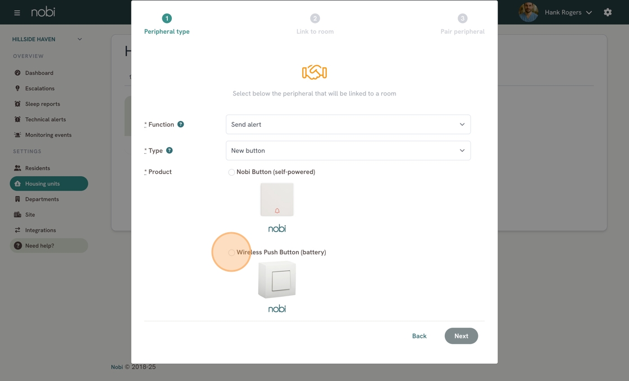
Task: Click the Function help question mark icon
Action: coord(181,125)
